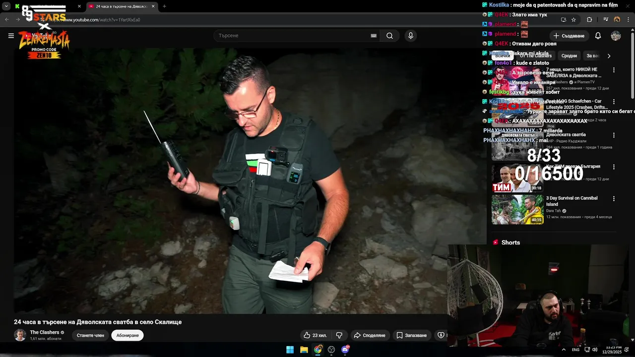Open options for the Schaefchen Car Lifestyle video
The image size is (635, 357).
tap(614, 102)
